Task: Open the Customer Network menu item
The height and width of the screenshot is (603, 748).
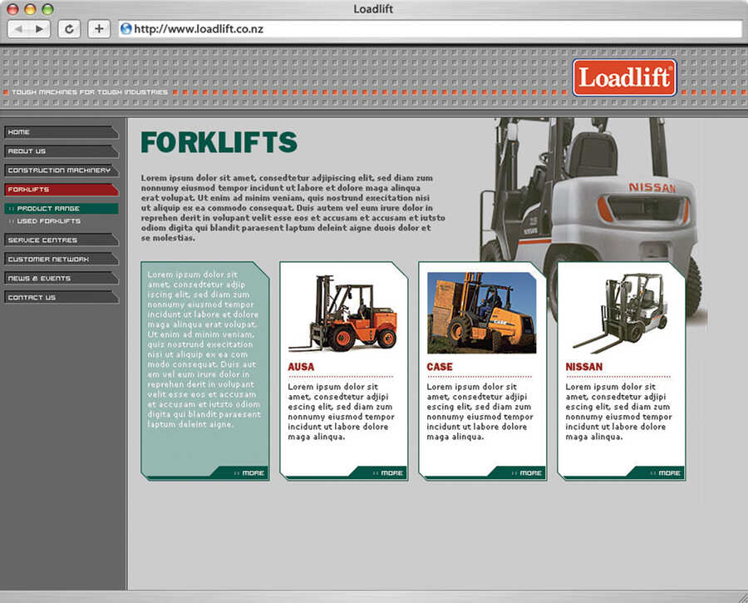Action: pos(61,259)
